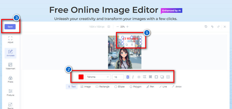Image resolution: width=232 pixels, height=109 pixels.
Task: Select the Polygon shape tool
Action: click(135, 87)
